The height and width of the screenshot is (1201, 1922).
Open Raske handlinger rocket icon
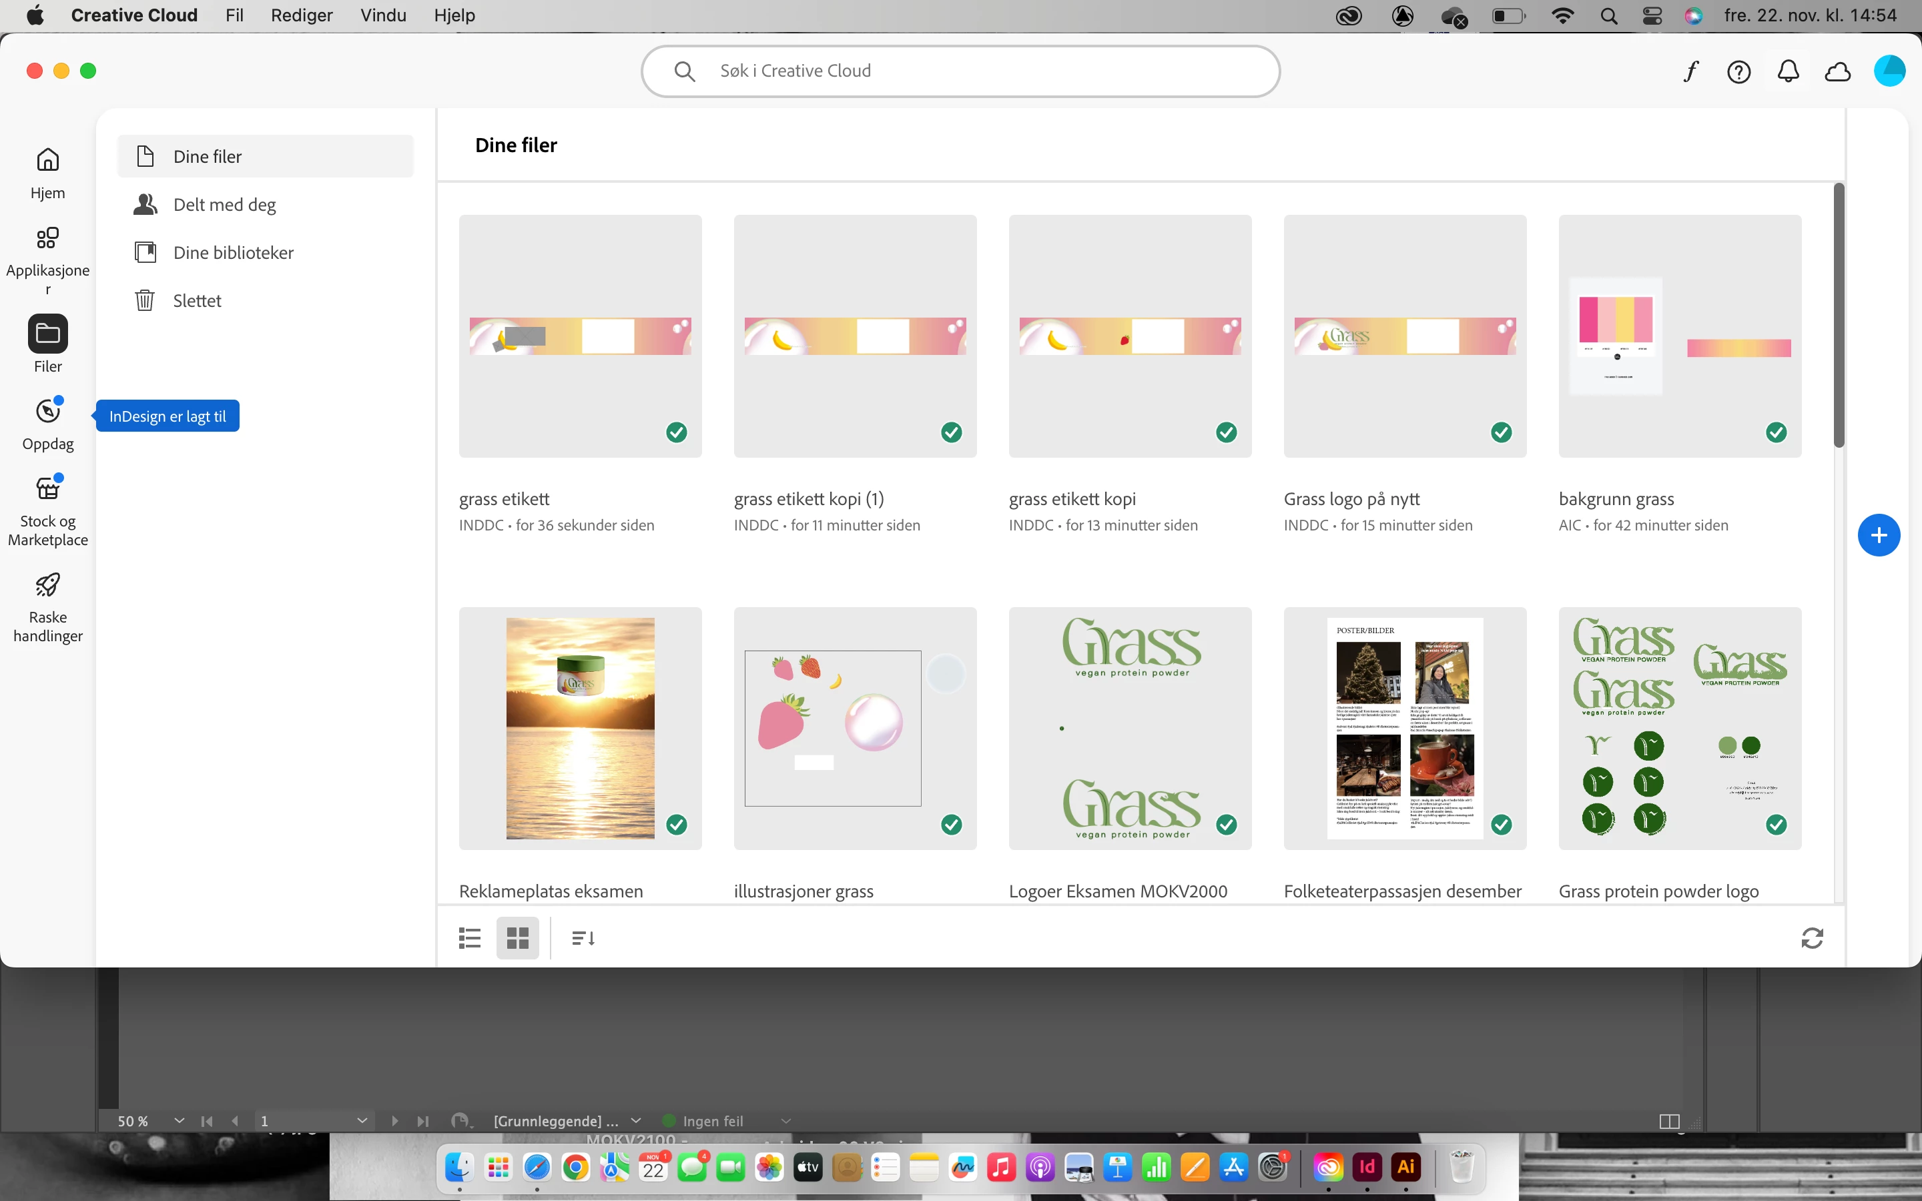47,585
